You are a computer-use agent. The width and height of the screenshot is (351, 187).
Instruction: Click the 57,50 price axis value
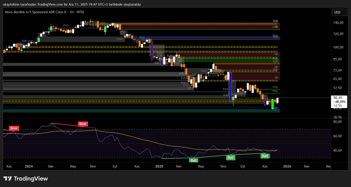point(338,88)
